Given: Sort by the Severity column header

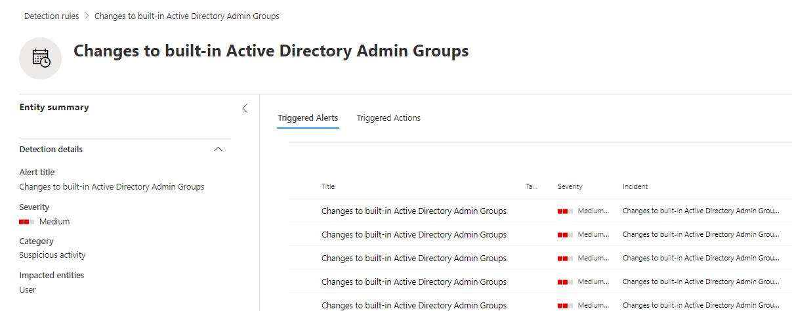Looking at the screenshot, I should 570,187.
